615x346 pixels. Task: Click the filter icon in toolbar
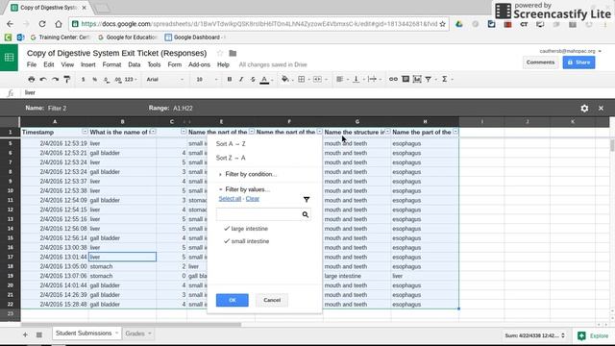click(x=429, y=79)
